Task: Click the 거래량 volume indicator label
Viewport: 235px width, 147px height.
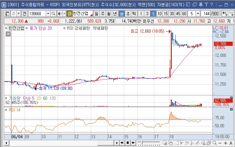Action: (15, 98)
